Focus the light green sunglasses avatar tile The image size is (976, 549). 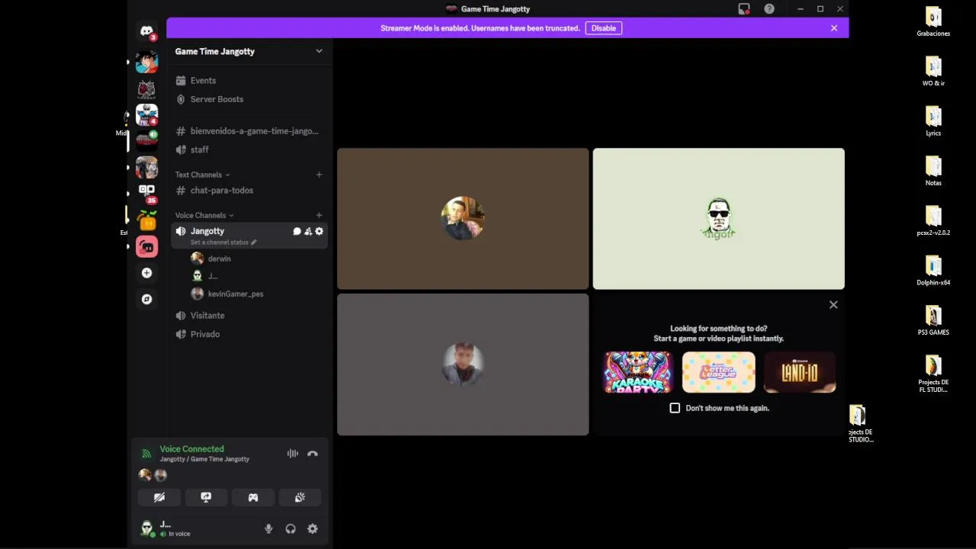click(x=718, y=219)
